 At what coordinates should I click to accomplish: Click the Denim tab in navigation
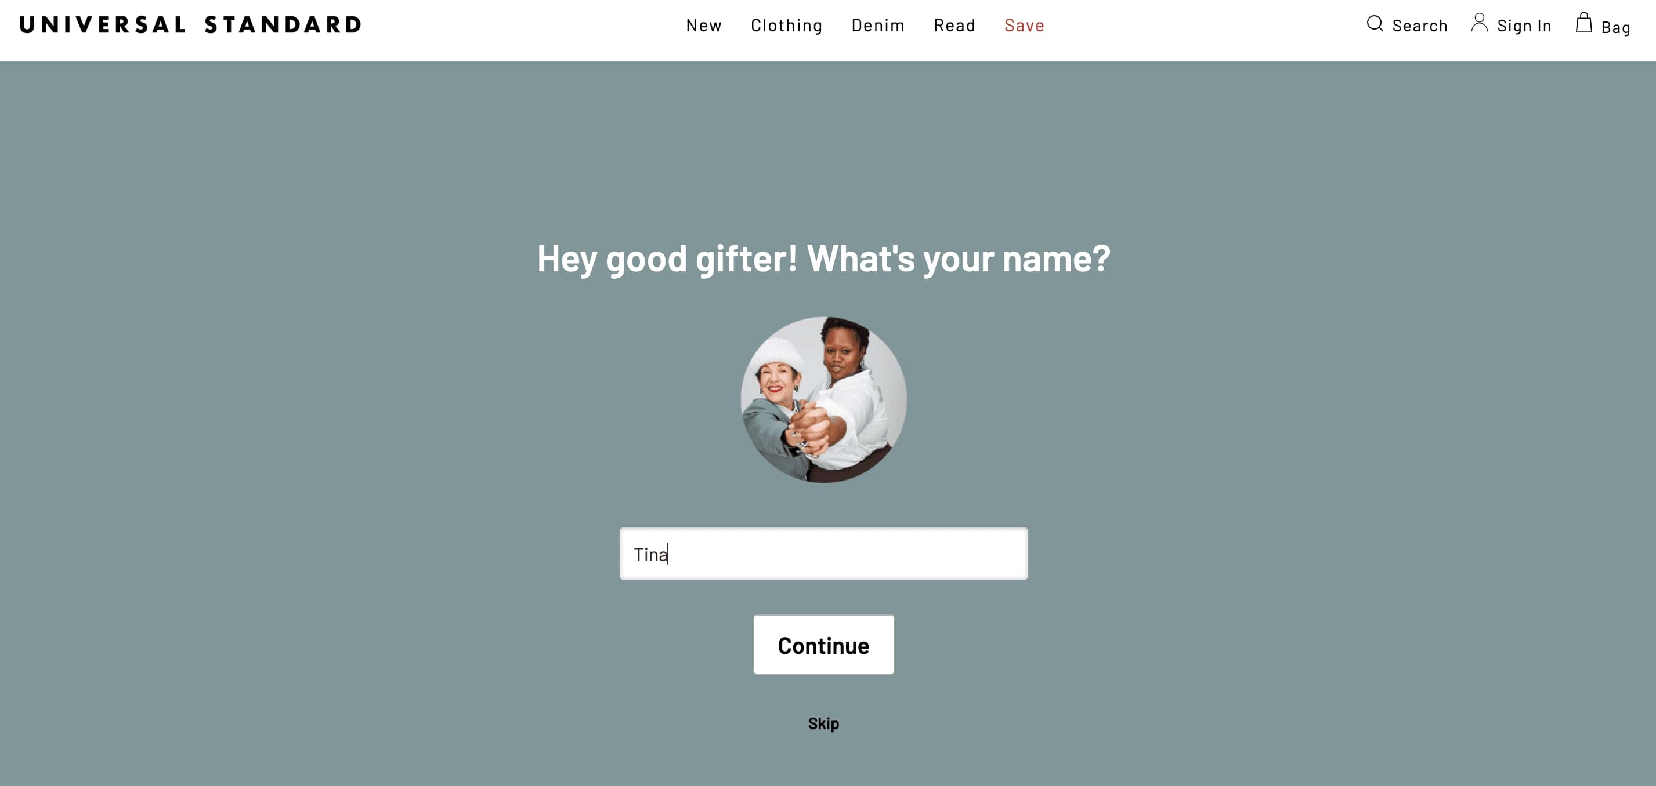(878, 26)
